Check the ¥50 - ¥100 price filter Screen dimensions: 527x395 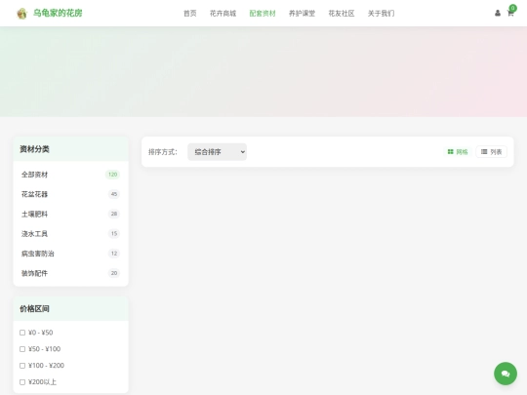[22, 349]
